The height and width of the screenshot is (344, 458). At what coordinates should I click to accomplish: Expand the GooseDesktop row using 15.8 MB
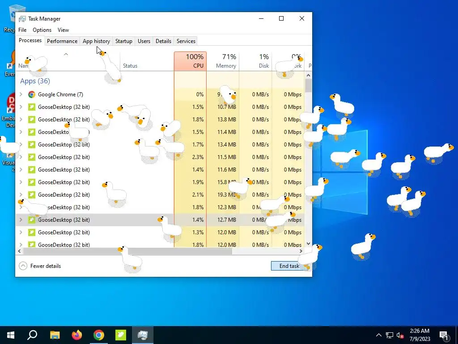[x=21, y=182]
